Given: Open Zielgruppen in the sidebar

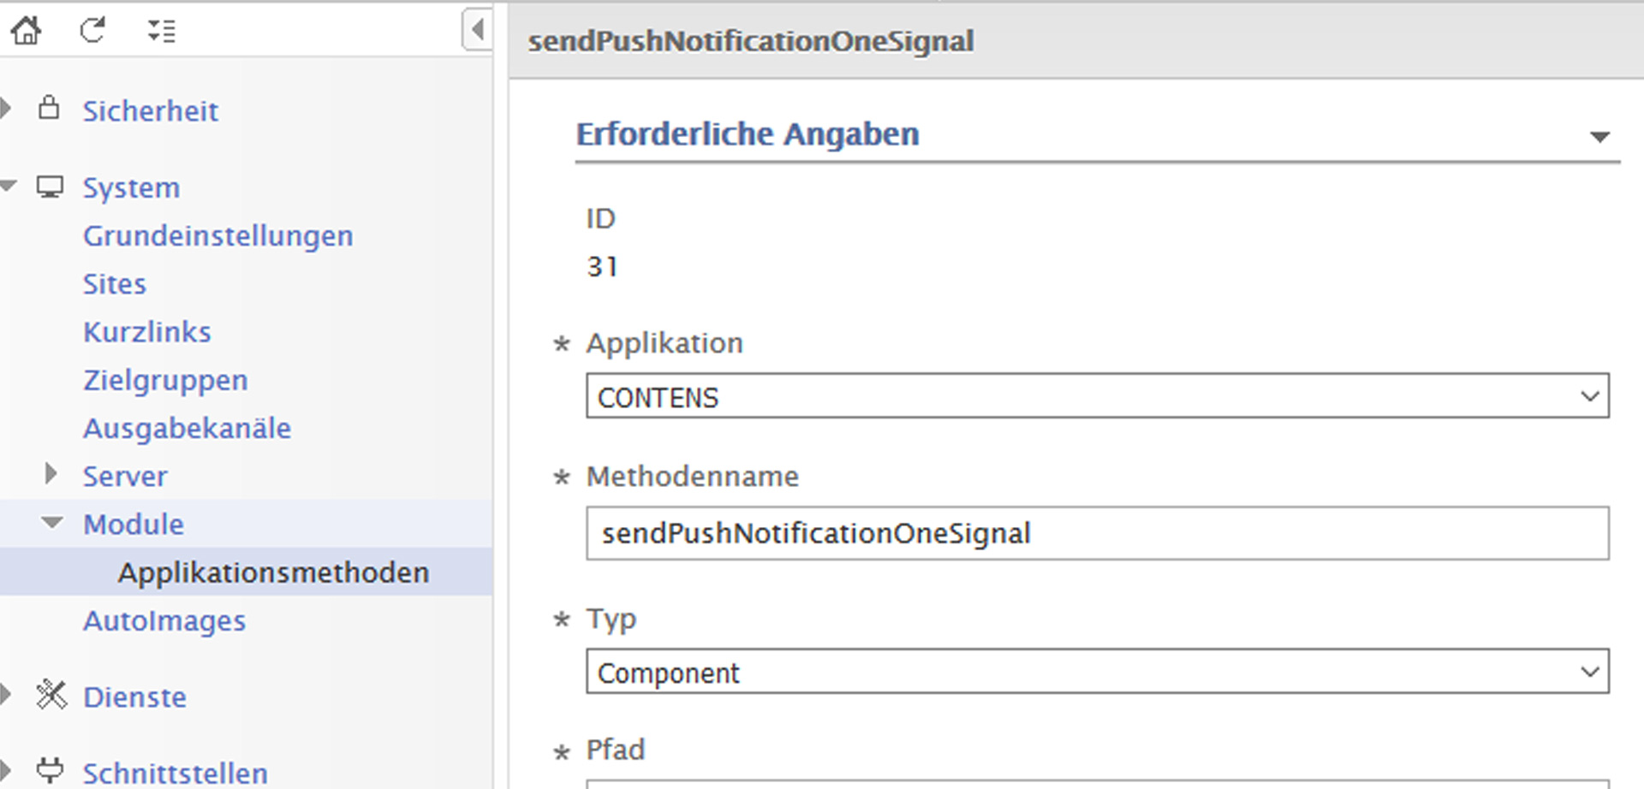Looking at the screenshot, I should point(165,380).
